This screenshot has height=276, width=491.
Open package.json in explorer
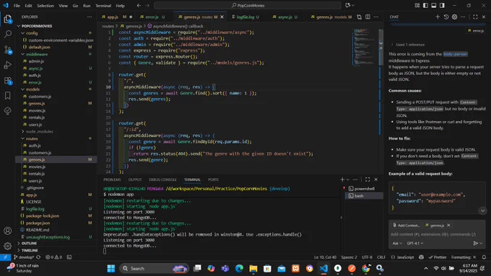click(38, 223)
